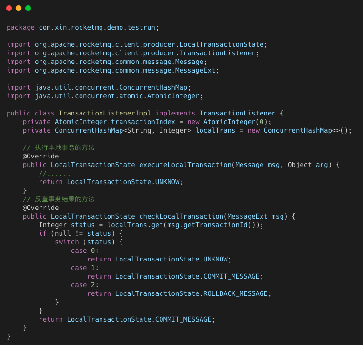Click the green maximize window dot

(x=28, y=8)
